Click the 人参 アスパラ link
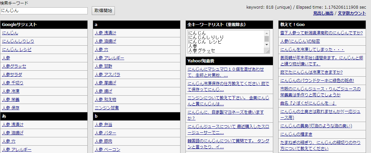Viewport: 371px width, 153px height. coord(107,75)
